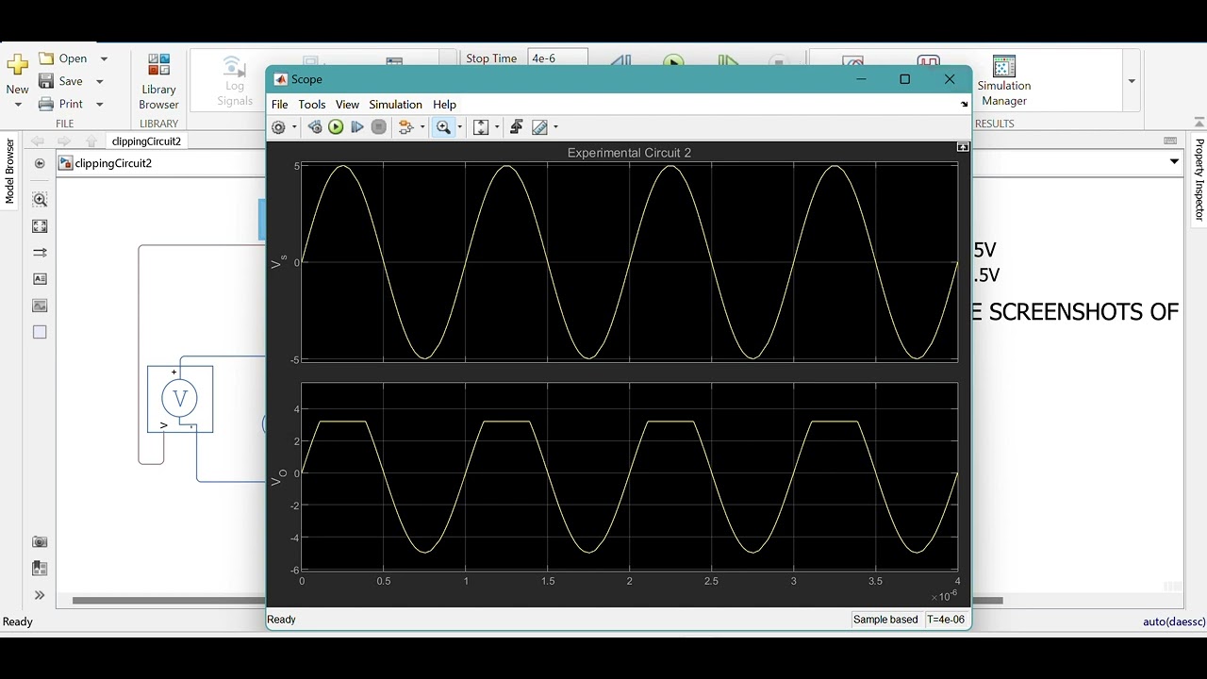Open the Library Browser
1207x679 pixels.
pos(158,82)
